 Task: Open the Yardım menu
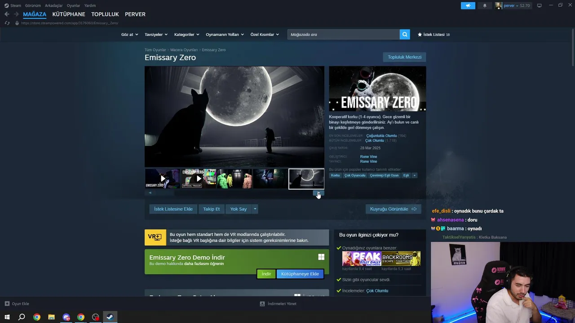point(90,5)
